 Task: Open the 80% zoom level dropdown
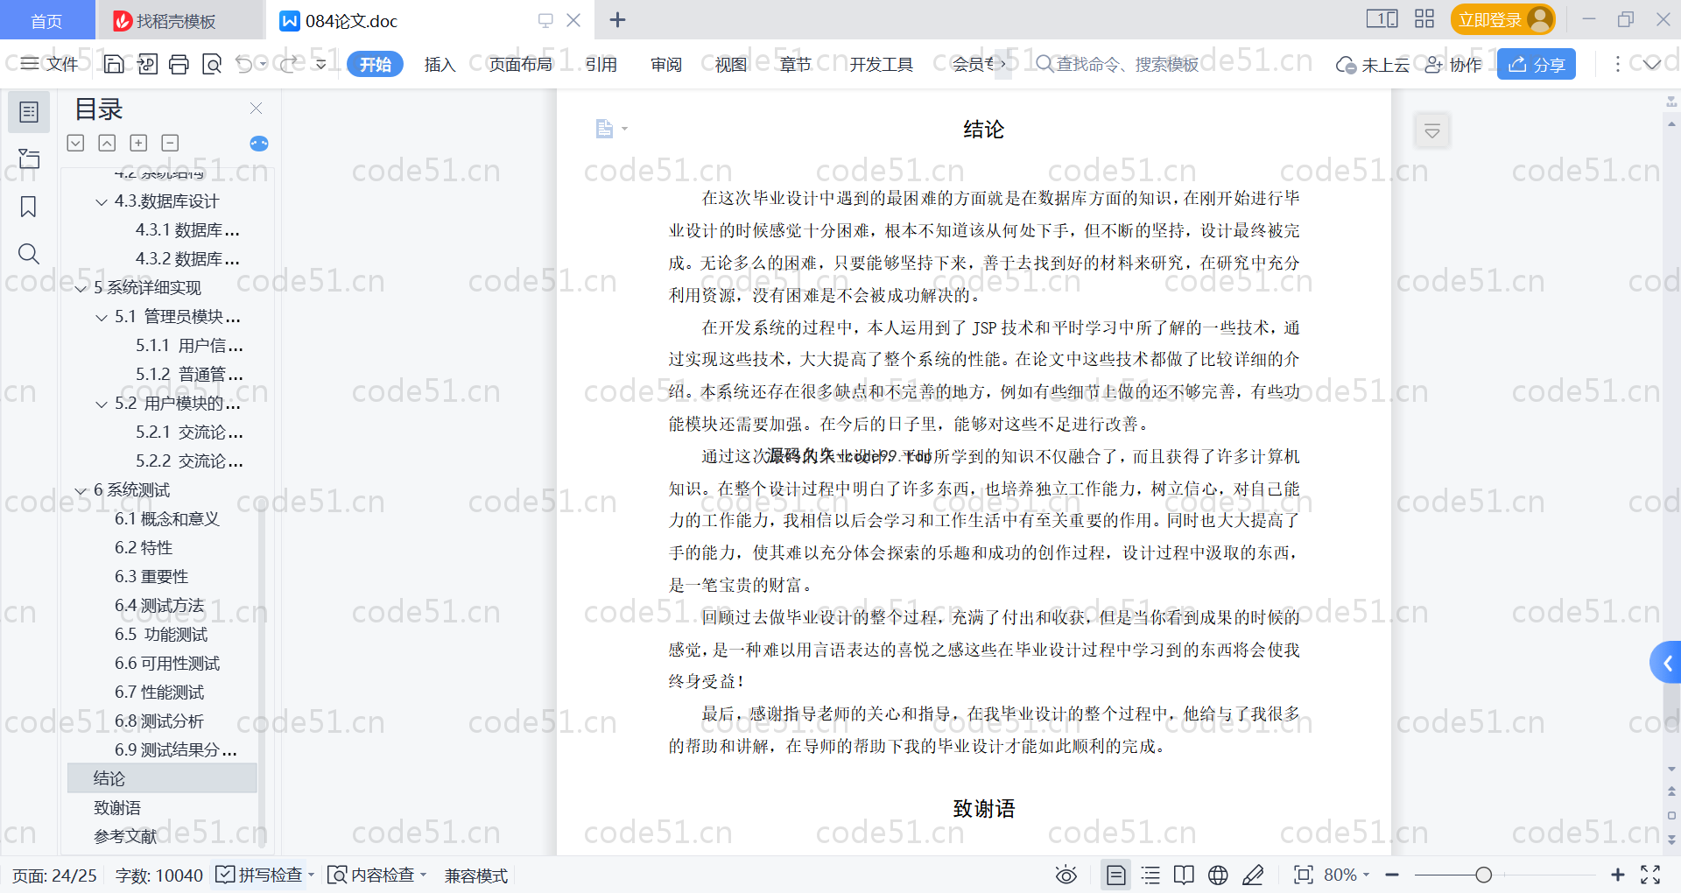[x=1347, y=875]
